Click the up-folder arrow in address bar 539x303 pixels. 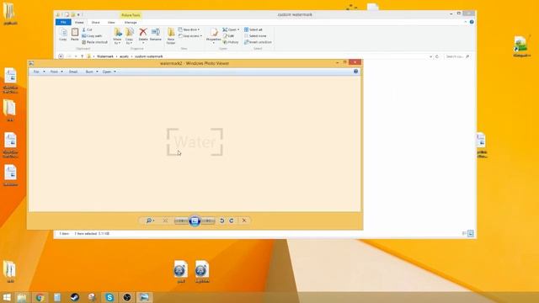coord(82,56)
